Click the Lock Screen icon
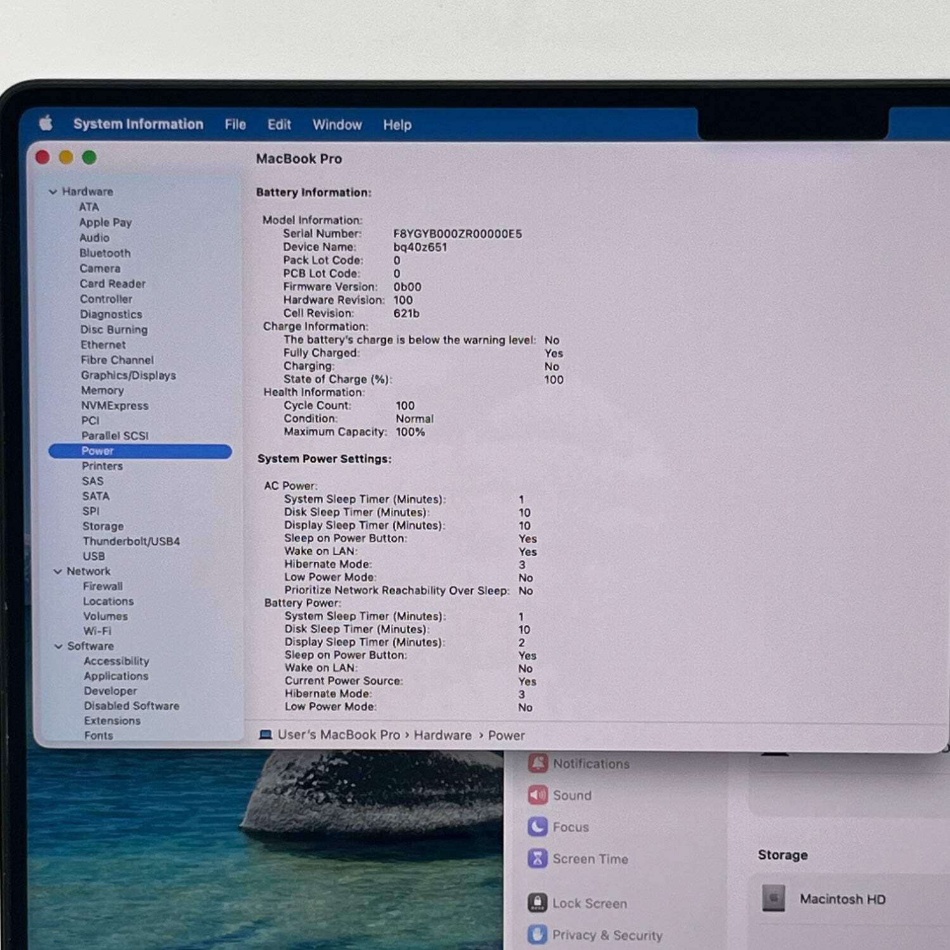The width and height of the screenshot is (950, 950). (538, 902)
